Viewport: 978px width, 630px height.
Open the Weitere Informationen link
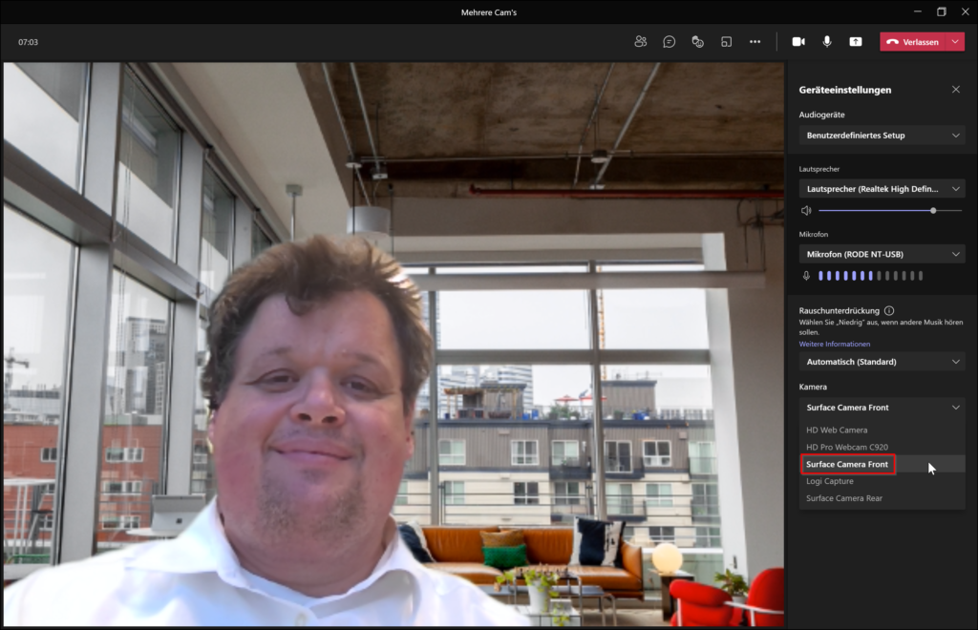tap(835, 344)
